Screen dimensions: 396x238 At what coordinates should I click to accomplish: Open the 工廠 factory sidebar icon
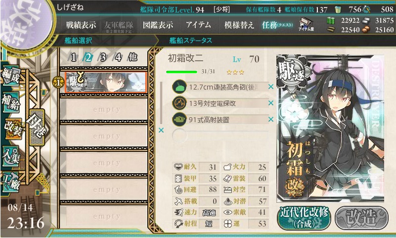coord(11,182)
